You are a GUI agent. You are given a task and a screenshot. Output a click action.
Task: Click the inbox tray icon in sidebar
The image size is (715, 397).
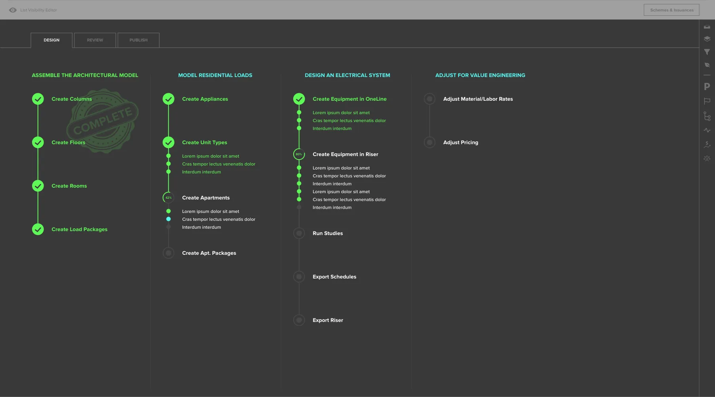pyautogui.click(x=707, y=27)
